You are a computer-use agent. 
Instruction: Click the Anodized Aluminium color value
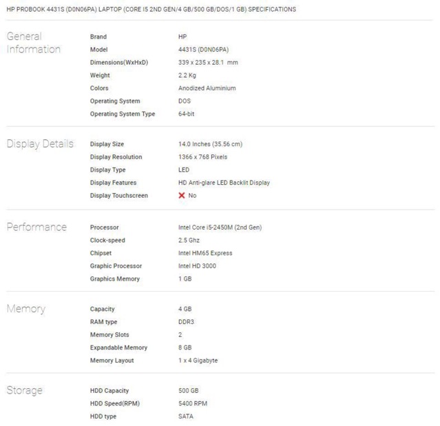(x=207, y=88)
